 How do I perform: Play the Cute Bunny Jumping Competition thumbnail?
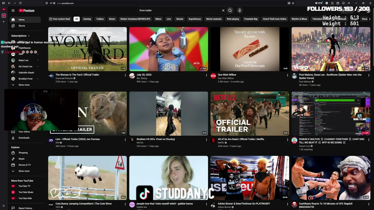pyautogui.click(x=87, y=178)
